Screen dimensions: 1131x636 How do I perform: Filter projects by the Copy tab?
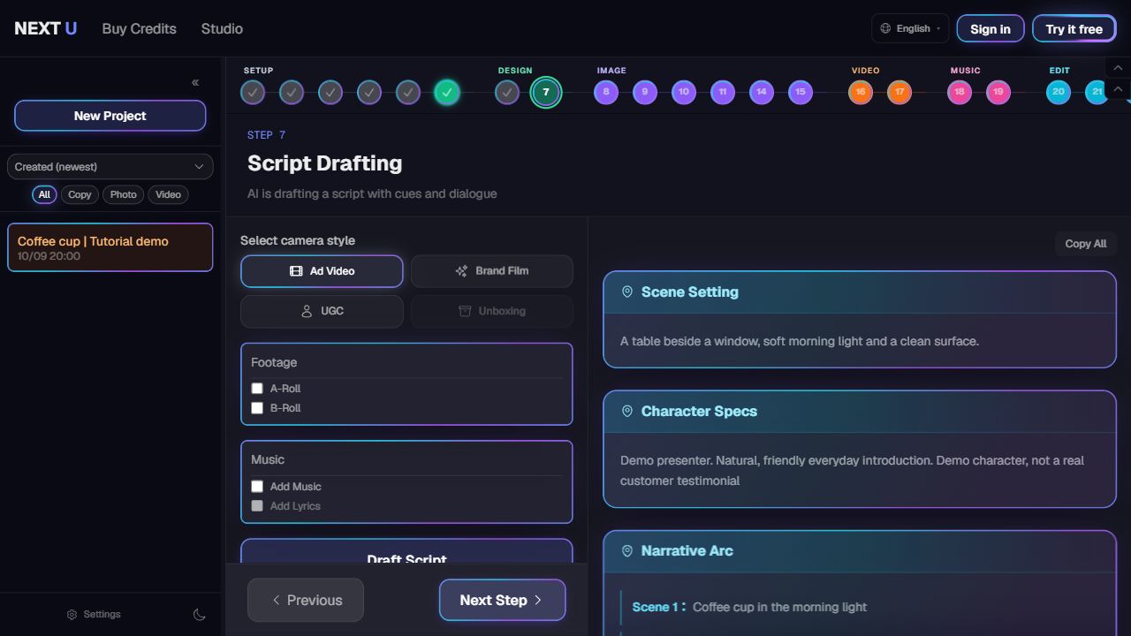(x=80, y=194)
